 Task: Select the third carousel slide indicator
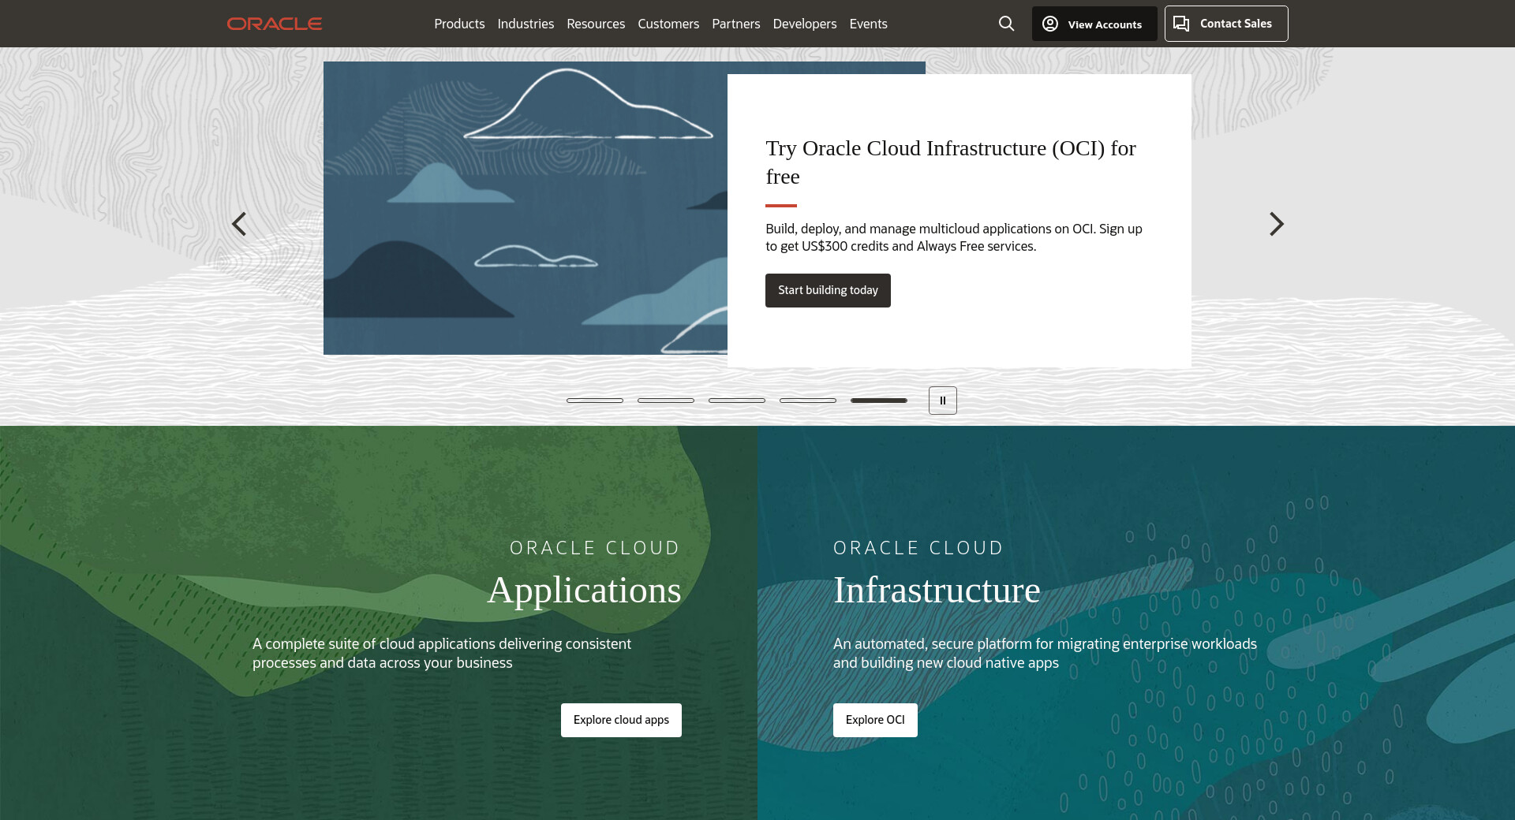[737, 401]
